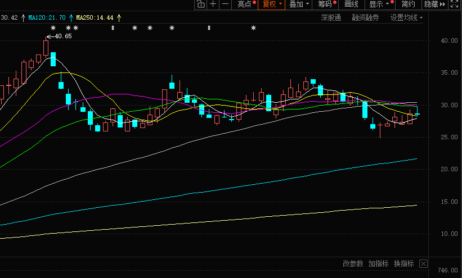Expand the 叠加 overlay dropdown

click(298, 4)
